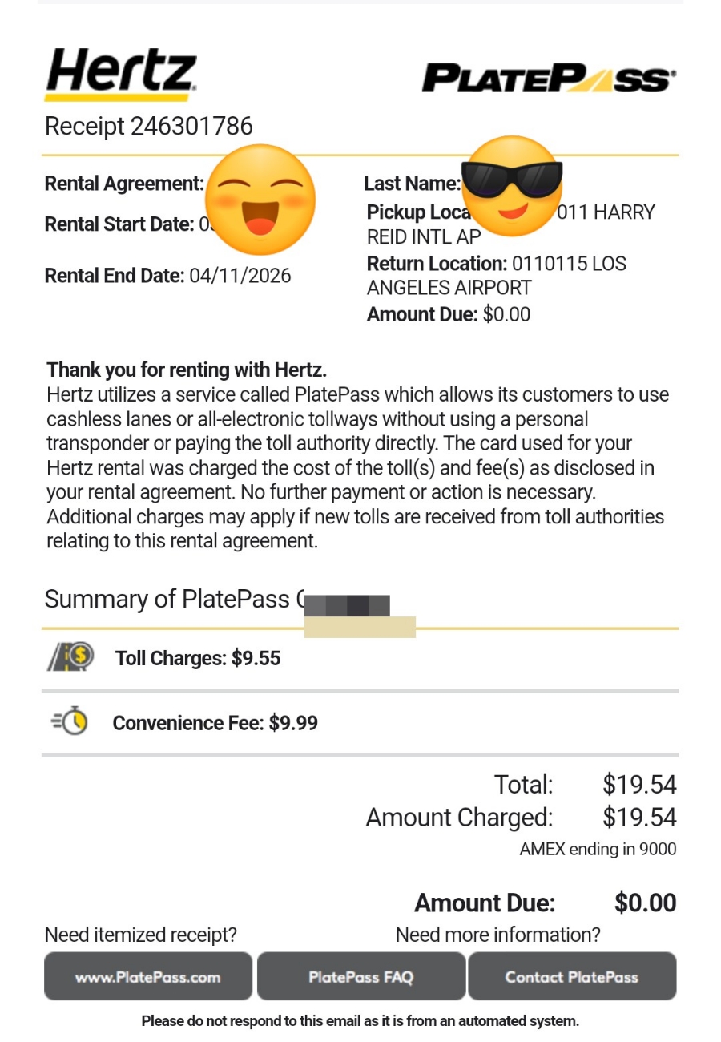Click the toll road dollar icon
The width and height of the screenshot is (721, 1042).
click(70, 658)
